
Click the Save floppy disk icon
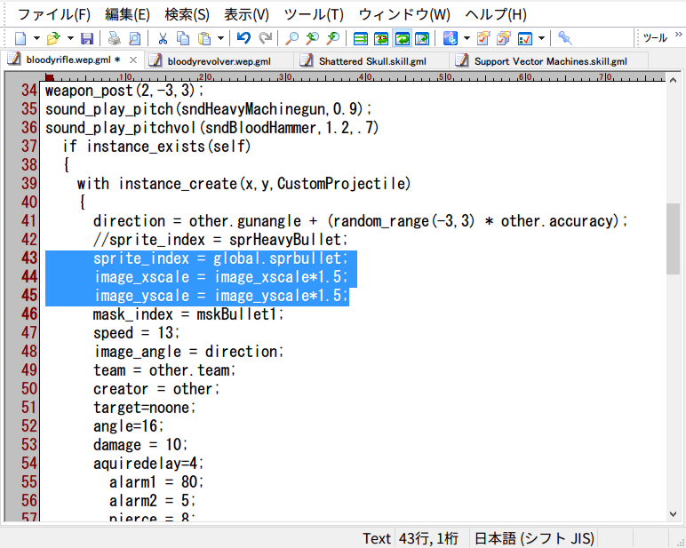coord(87,38)
